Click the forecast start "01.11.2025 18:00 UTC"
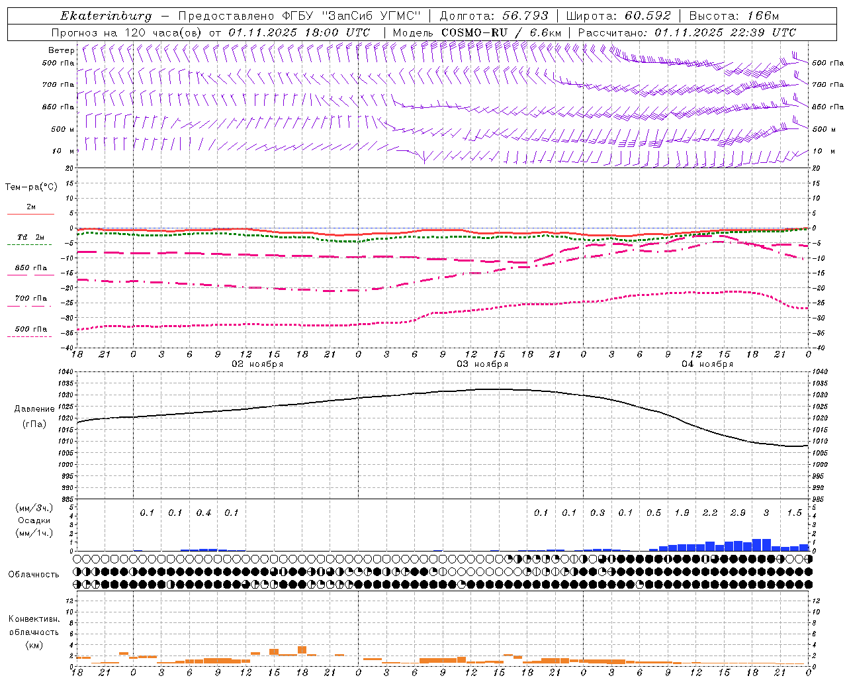 [299, 32]
